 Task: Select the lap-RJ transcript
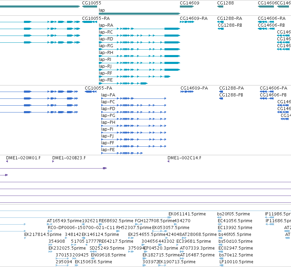[140, 70]
